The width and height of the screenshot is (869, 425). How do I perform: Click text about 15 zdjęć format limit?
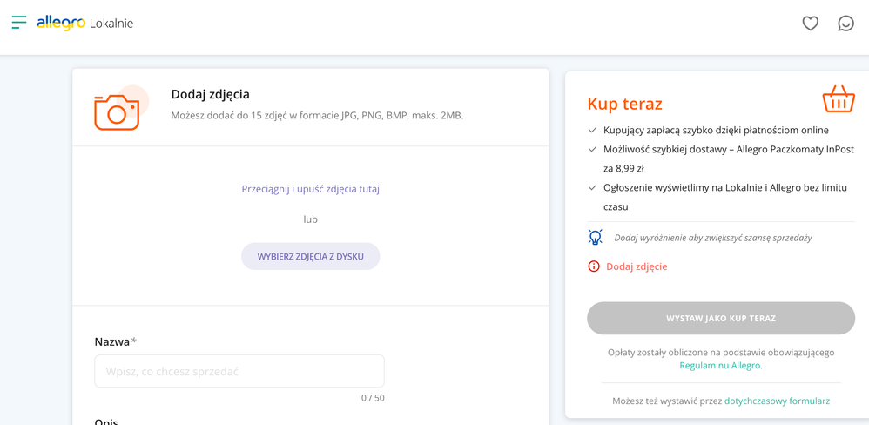317,116
